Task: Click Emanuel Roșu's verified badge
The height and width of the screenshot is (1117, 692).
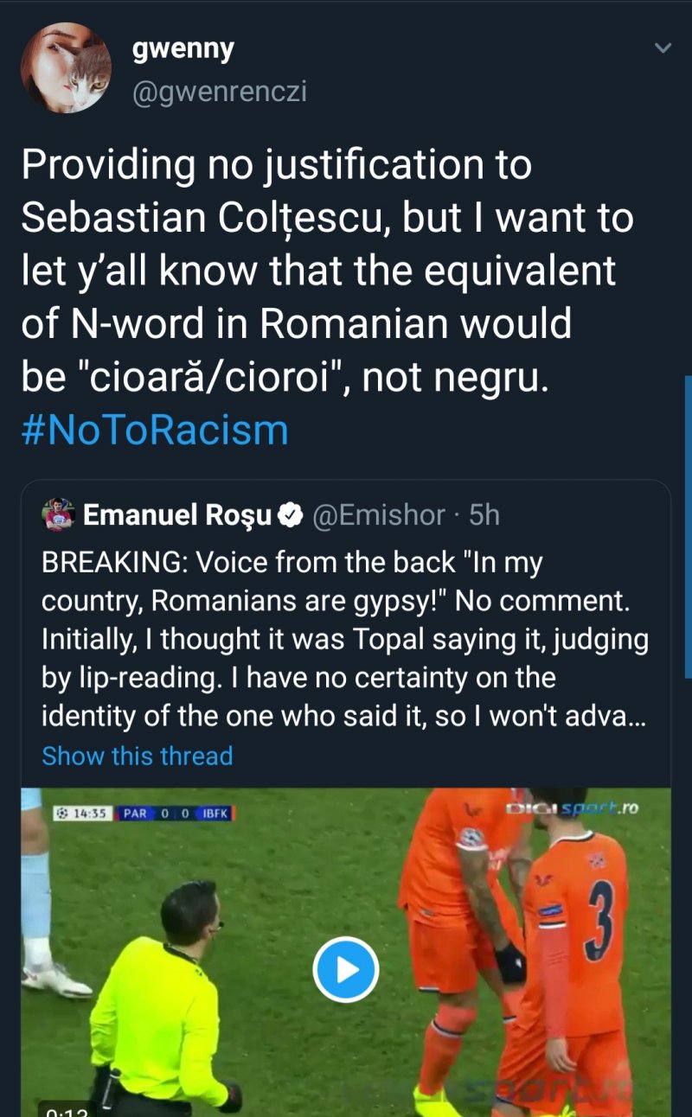Action: coord(291,516)
